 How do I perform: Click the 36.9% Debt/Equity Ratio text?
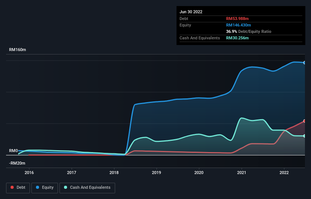248,31
